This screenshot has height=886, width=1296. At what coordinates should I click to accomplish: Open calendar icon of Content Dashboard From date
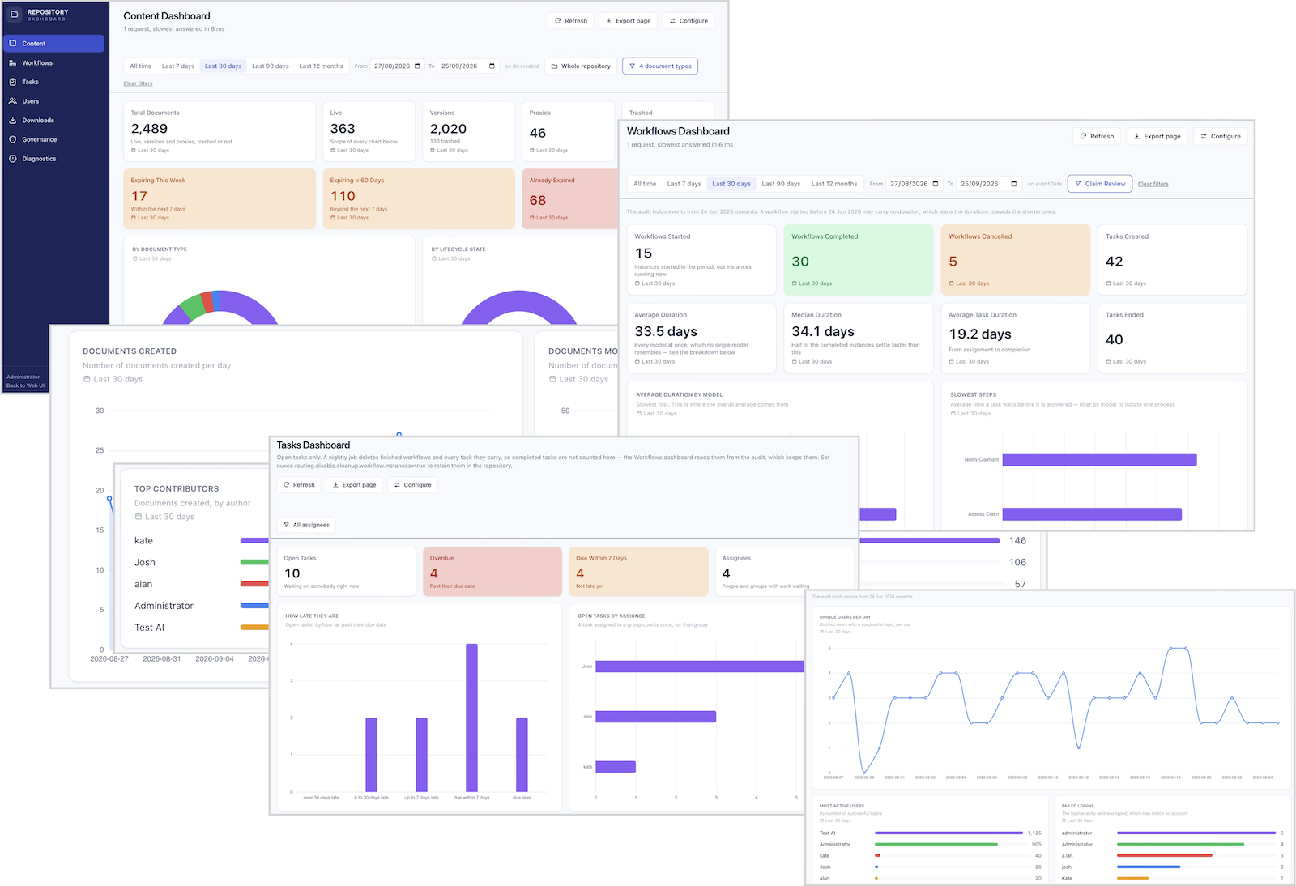point(417,66)
